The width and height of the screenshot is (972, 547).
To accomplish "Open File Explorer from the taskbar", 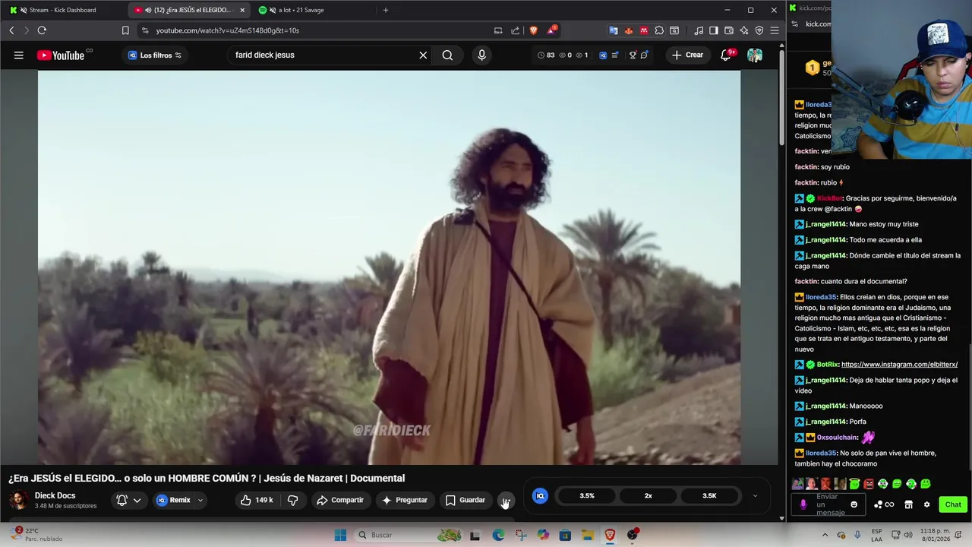I will pyautogui.click(x=588, y=535).
